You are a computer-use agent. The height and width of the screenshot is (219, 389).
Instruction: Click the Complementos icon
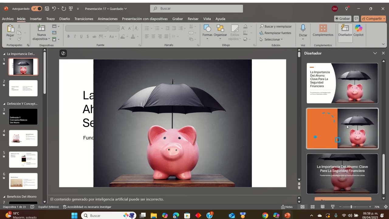tap(323, 28)
